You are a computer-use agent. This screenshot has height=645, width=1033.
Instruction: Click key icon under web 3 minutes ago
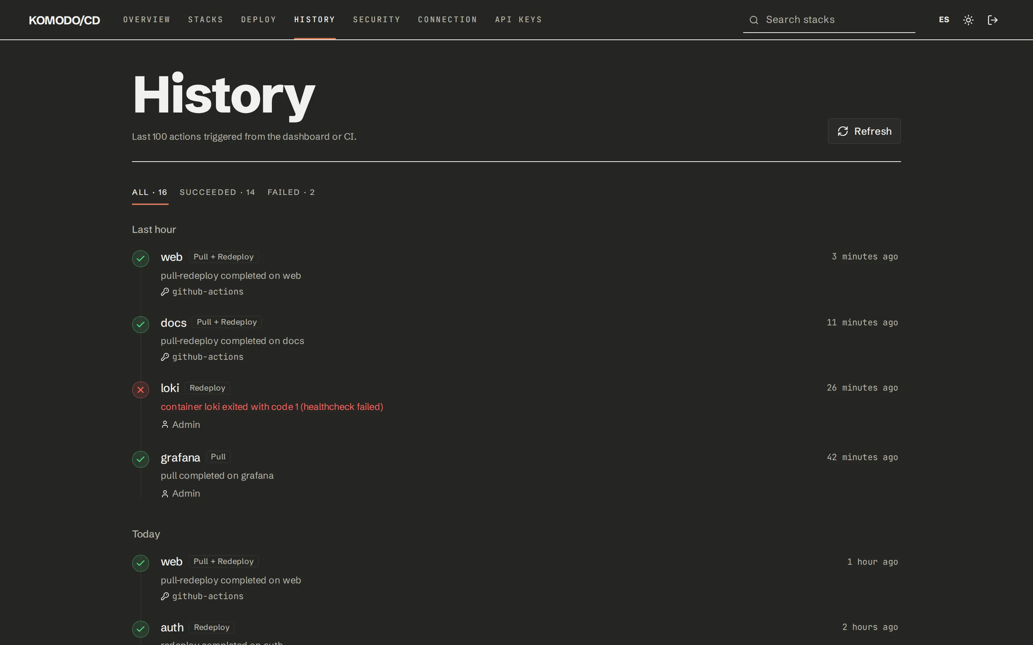coord(165,292)
